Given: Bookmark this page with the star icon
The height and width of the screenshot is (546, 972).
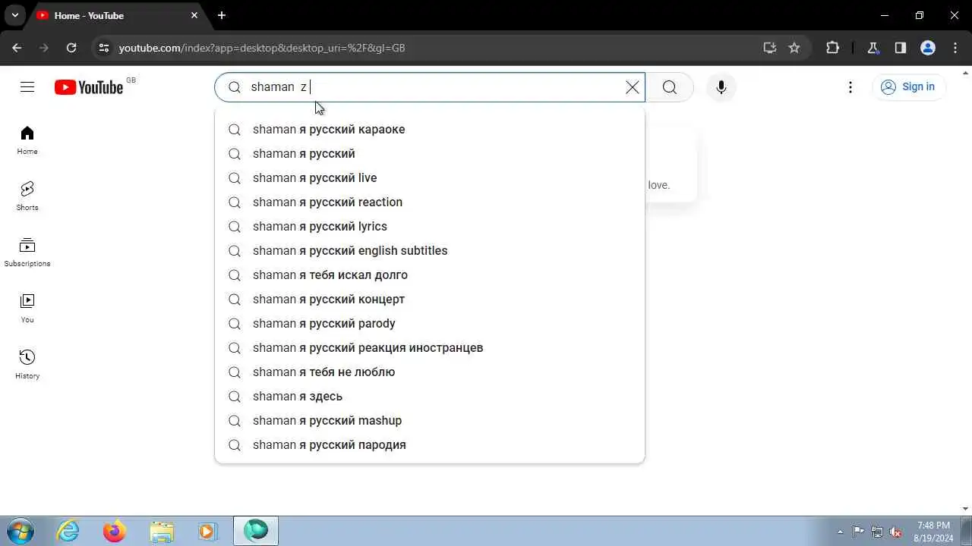Looking at the screenshot, I should (794, 48).
